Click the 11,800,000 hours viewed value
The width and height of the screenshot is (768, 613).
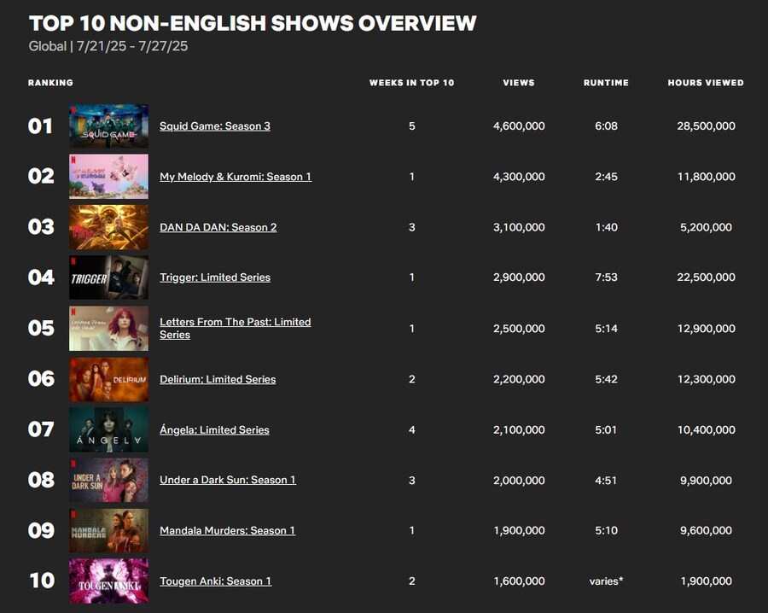(x=706, y=177)
